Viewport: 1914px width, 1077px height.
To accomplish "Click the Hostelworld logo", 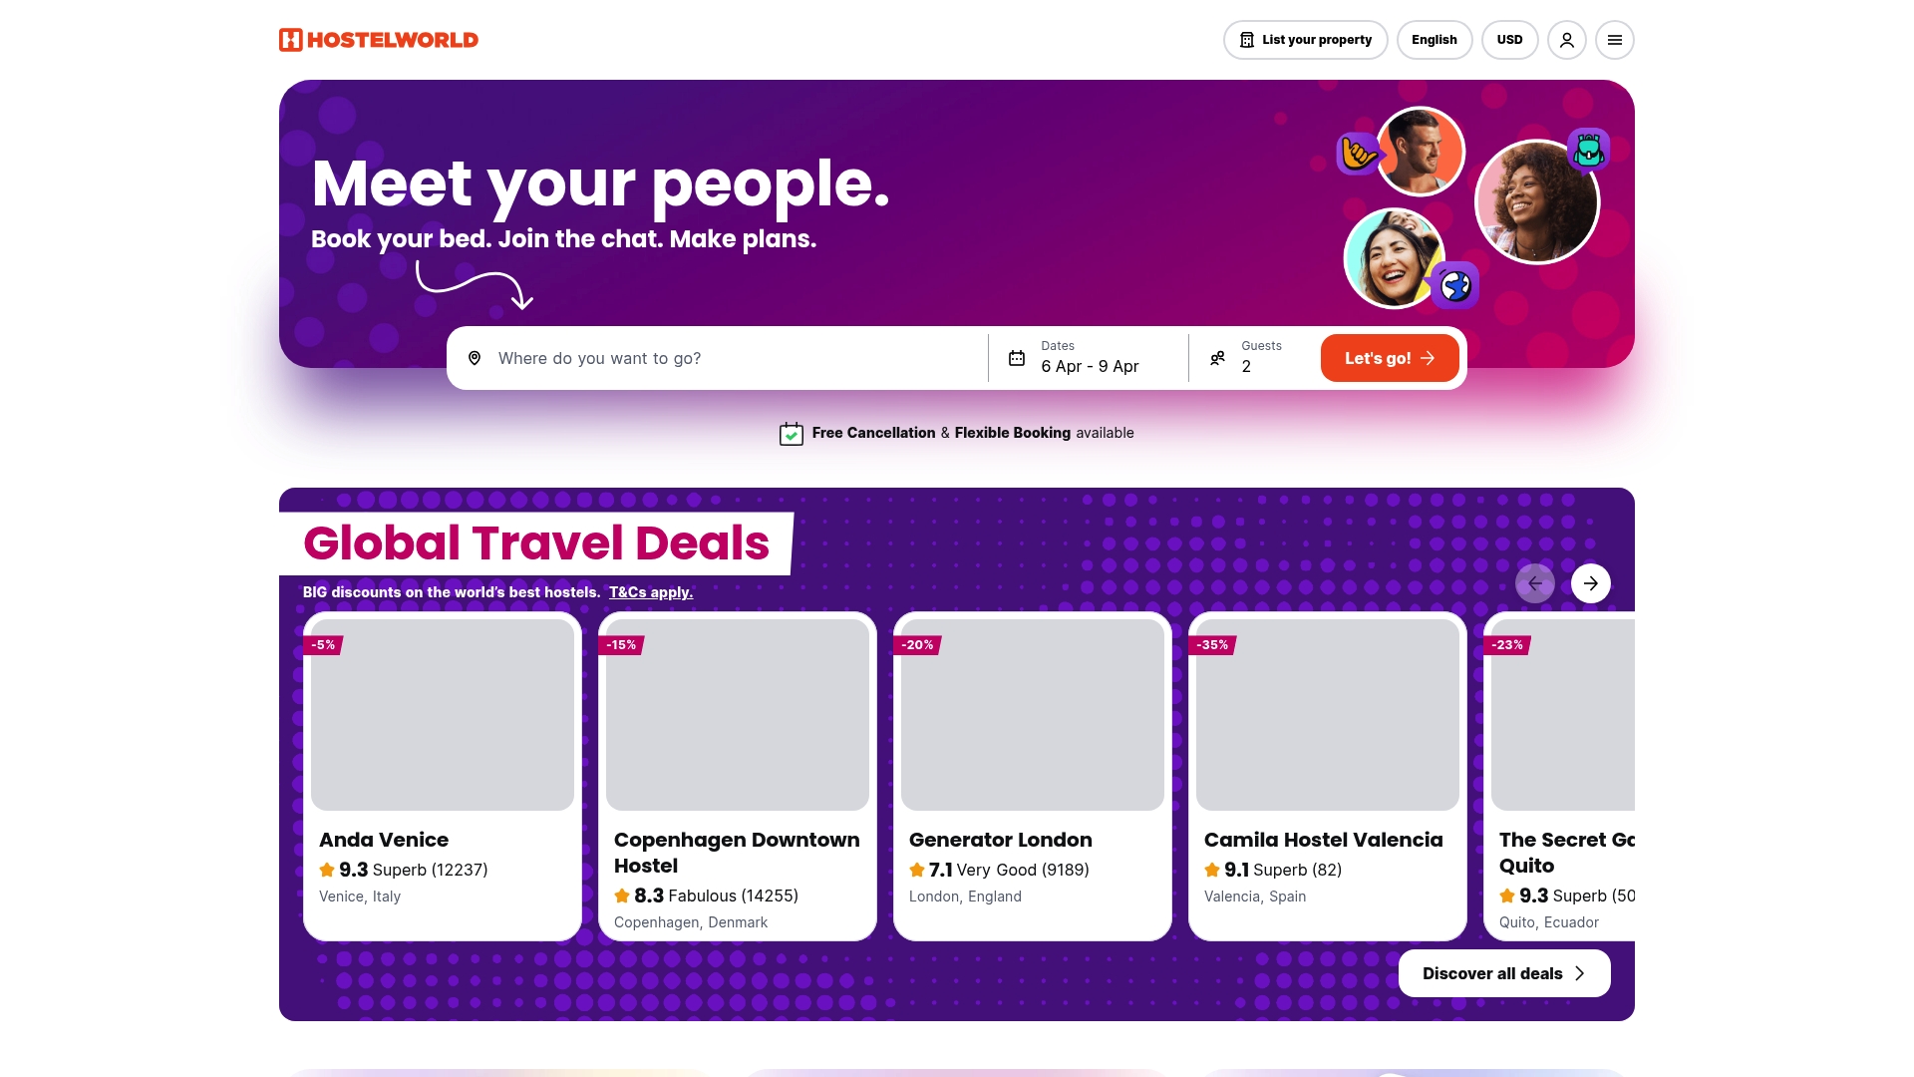I will 378,39.
